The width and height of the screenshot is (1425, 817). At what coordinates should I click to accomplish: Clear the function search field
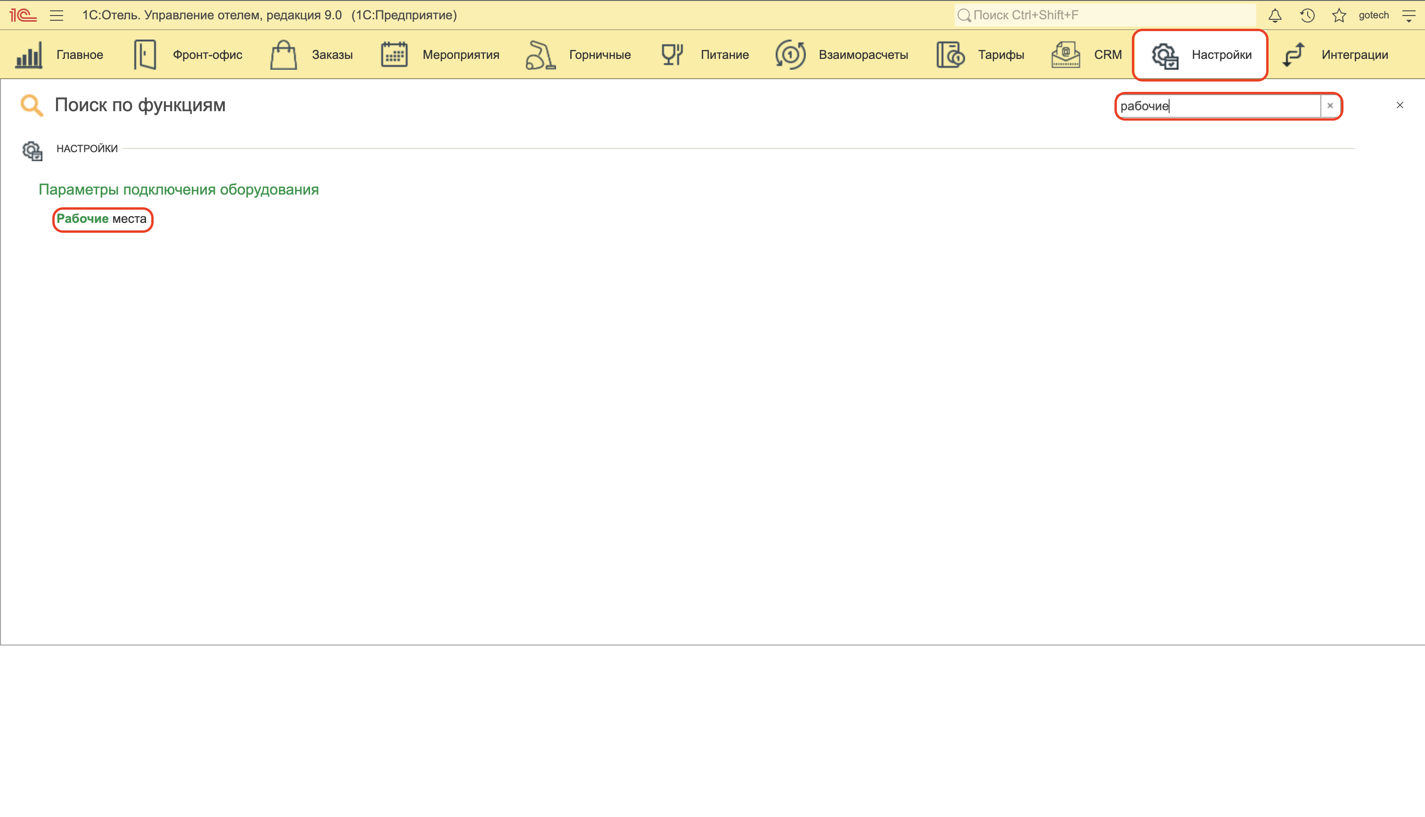[x=1330, y=106]
